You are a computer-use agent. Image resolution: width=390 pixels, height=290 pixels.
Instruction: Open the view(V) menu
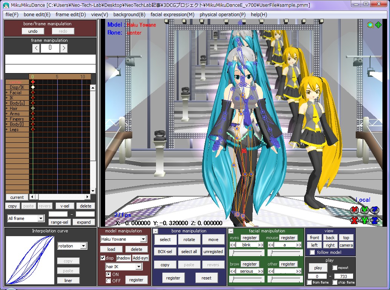pos(99,14)
